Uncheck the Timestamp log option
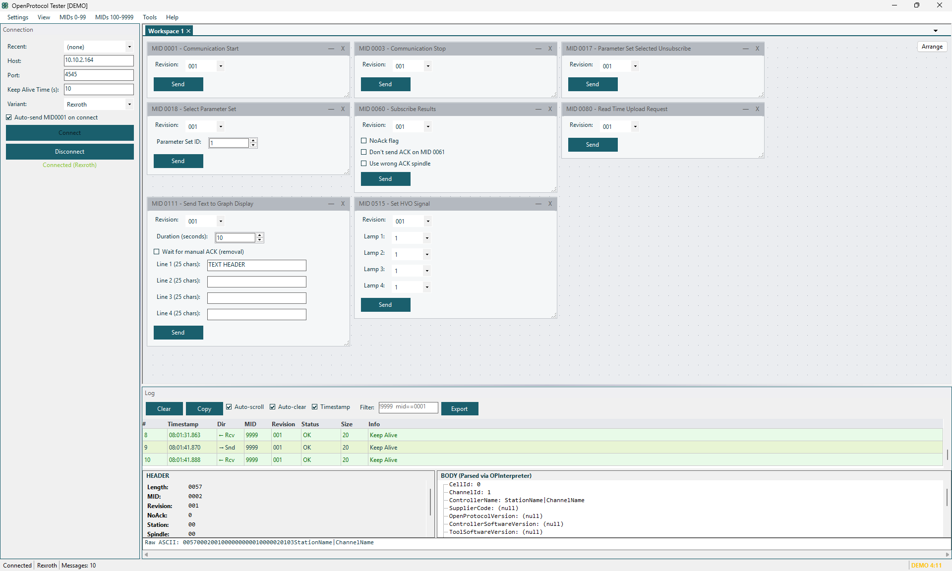Viewport: 952px width, 571px height. (x=314, y=407)
